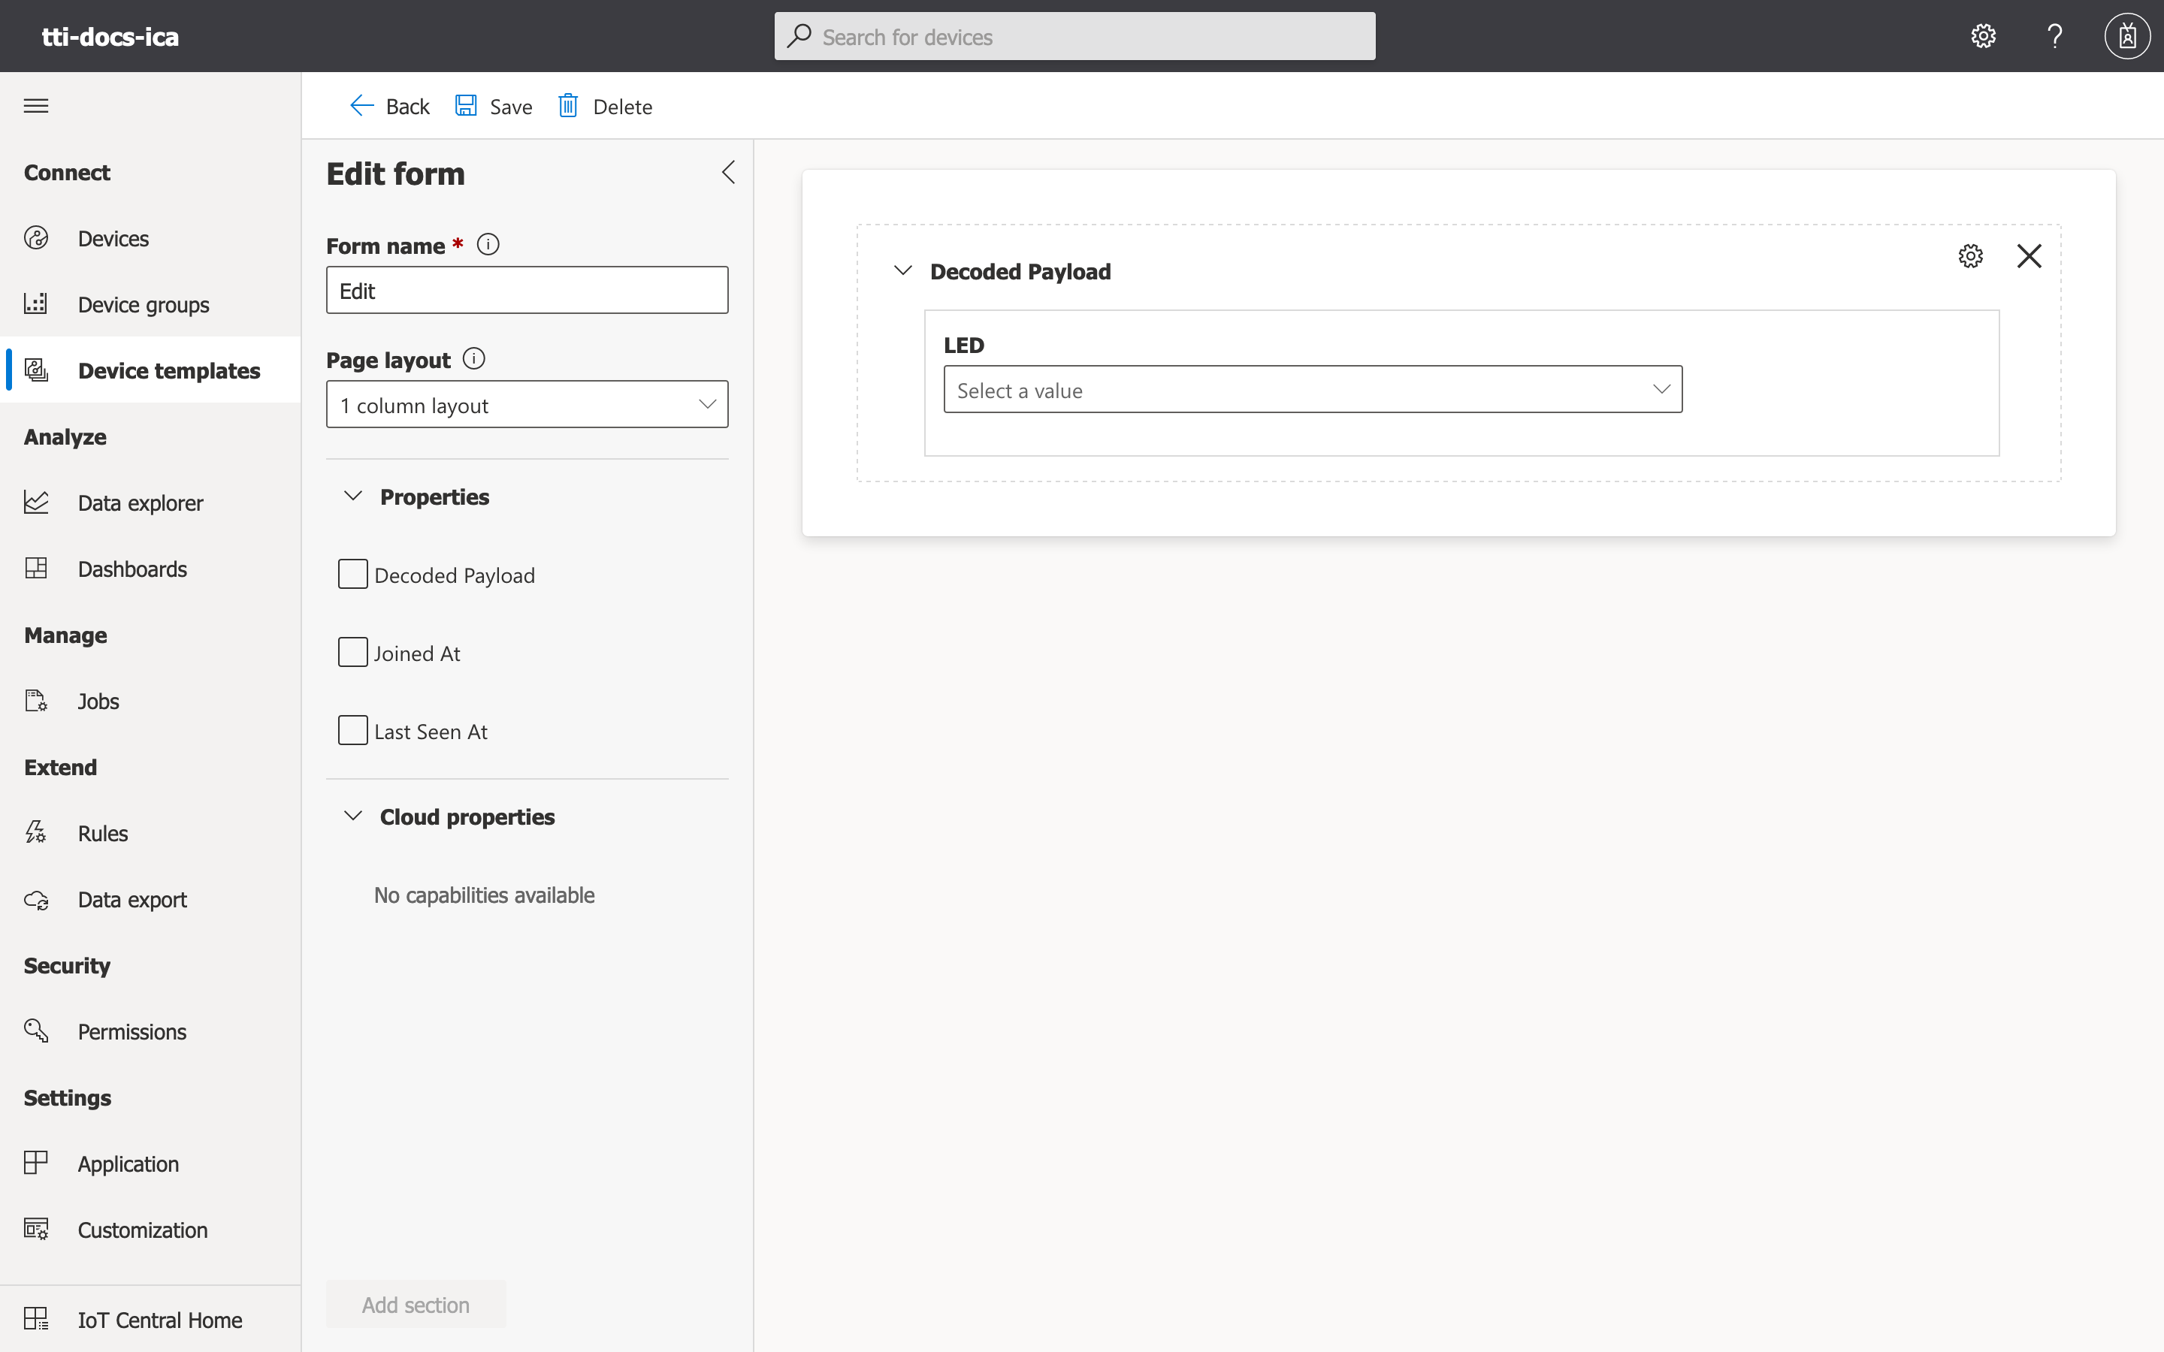Toggle the Last Seen At checkbox

(352, 729)
